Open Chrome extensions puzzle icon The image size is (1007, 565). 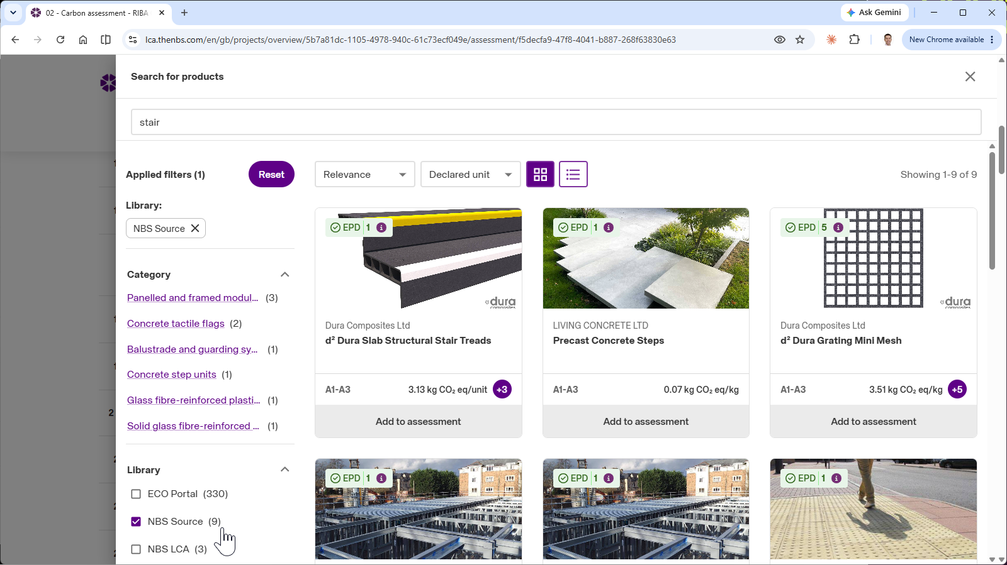tap(854, 40)
